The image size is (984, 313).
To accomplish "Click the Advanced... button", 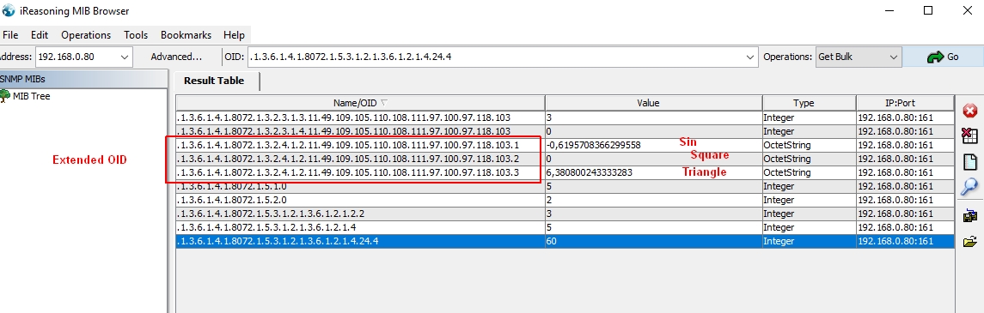I will (x=176, y=57).
